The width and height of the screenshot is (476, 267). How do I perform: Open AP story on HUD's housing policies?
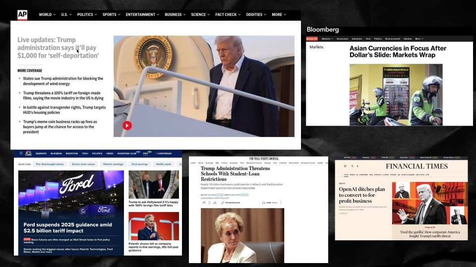tap(64, 110)
